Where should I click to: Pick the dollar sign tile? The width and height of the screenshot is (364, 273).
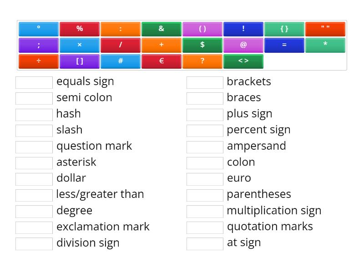pos(202,45)
